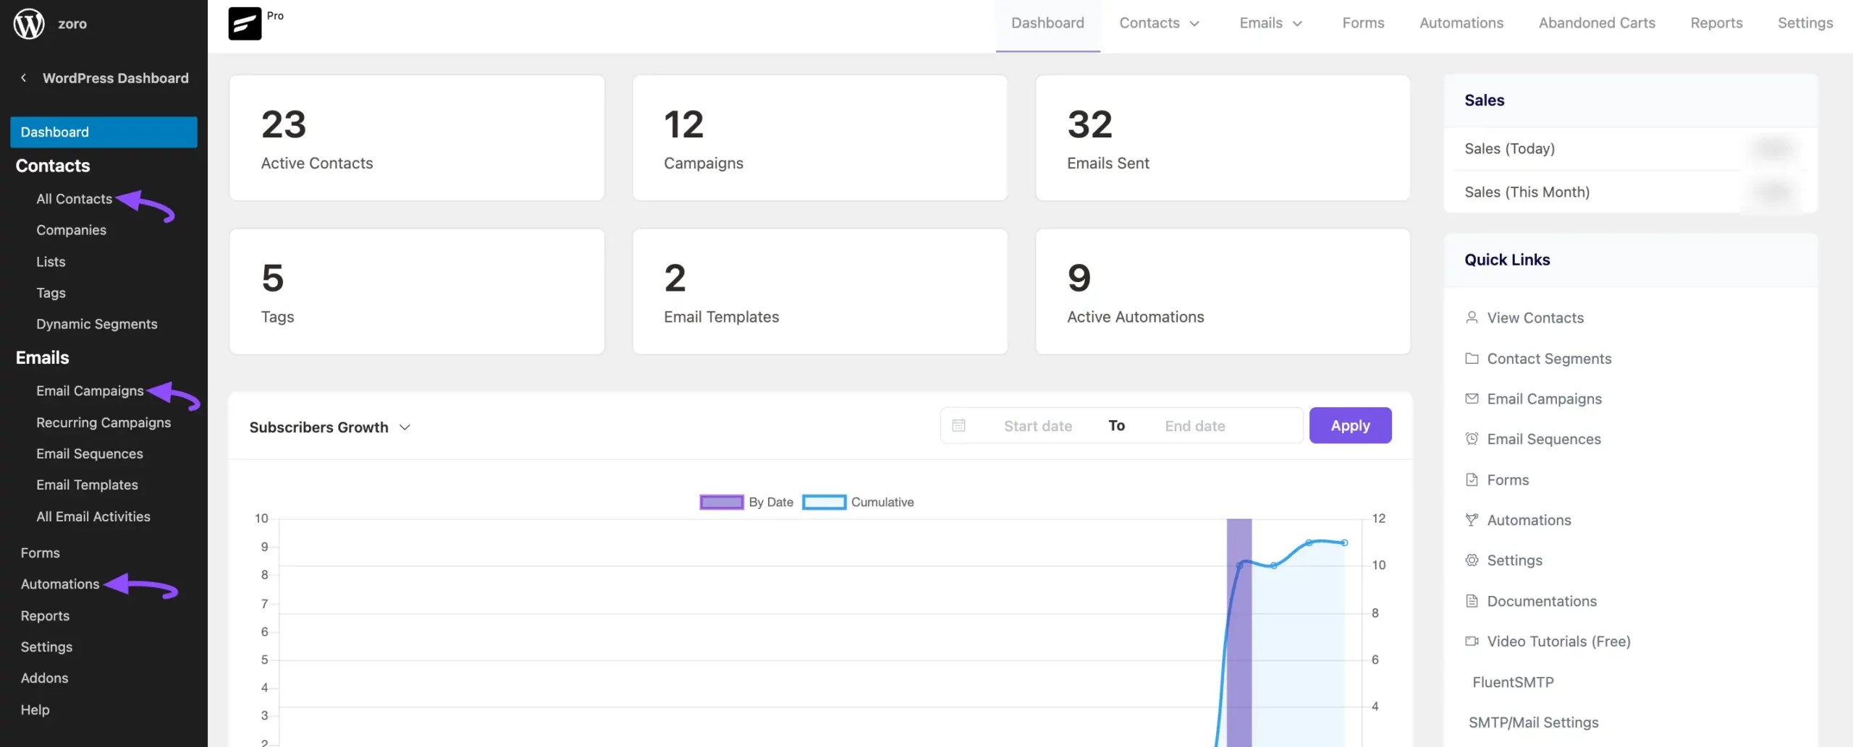Screen dimensions: 1853x747
Task: Click the Sales (This Month) row
Action: coord(1630,192)
